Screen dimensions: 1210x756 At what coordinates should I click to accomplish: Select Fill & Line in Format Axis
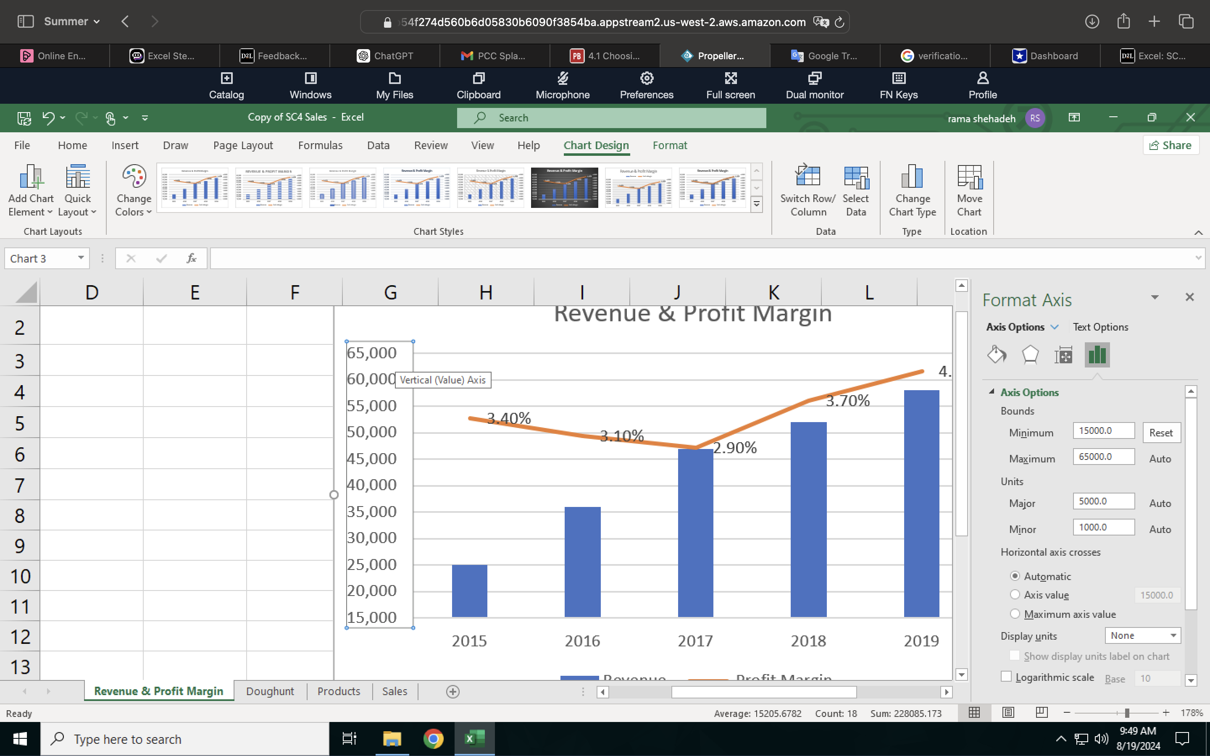pyautogui.click(x=997, y=354)
